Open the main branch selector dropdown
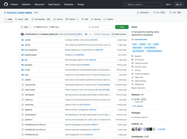187x139 pixels. point(26,27)
